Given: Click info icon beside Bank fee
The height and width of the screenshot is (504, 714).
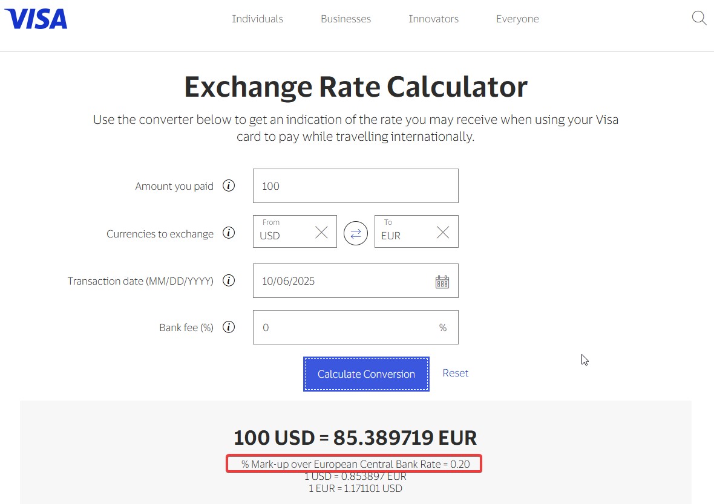Looking at the screenshot, I should click(x=229, y=328).
